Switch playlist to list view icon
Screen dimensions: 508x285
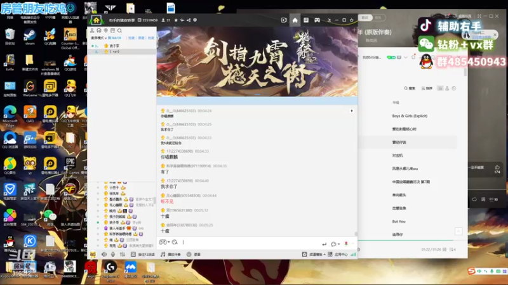[x=440, y=88]
